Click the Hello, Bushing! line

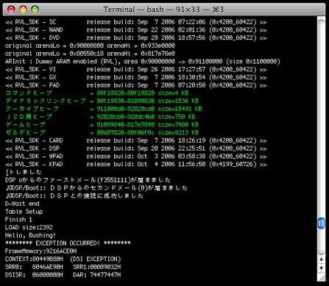coord(30,235)
